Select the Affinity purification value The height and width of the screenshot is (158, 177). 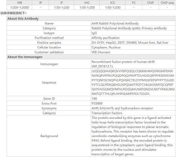pos(106,38)
